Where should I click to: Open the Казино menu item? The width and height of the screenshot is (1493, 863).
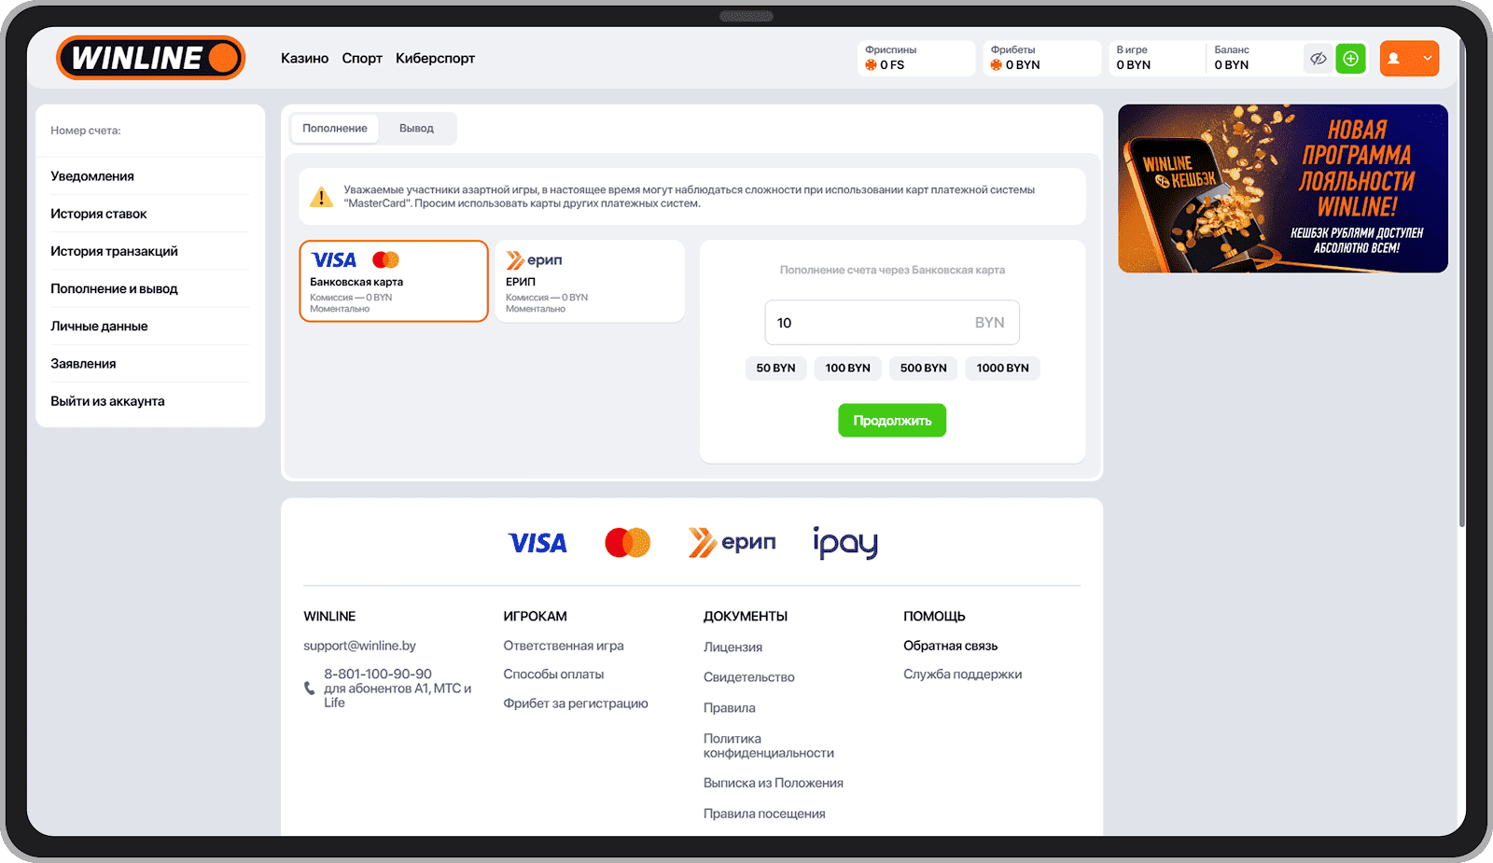pyautogui.click(x=304, y=58)
